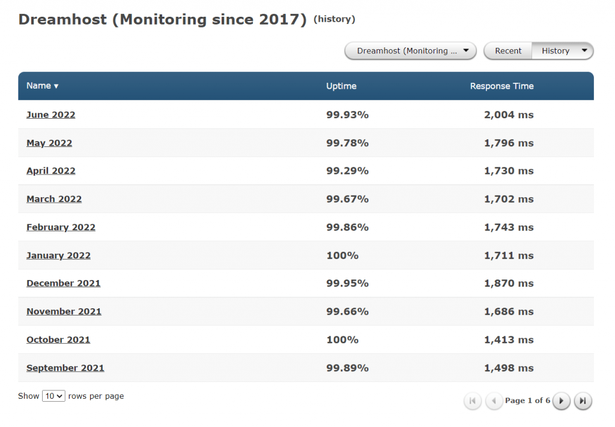
Task: Sort by the Uptime column header
Action: point(341,86)
